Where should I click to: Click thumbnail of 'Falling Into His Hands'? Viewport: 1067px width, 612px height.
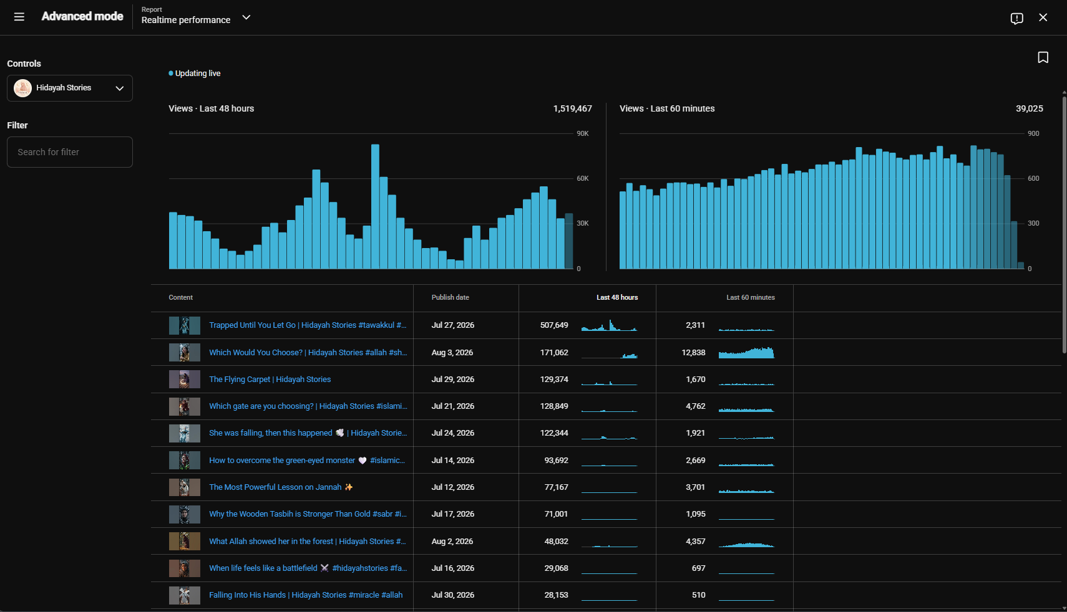185,595
